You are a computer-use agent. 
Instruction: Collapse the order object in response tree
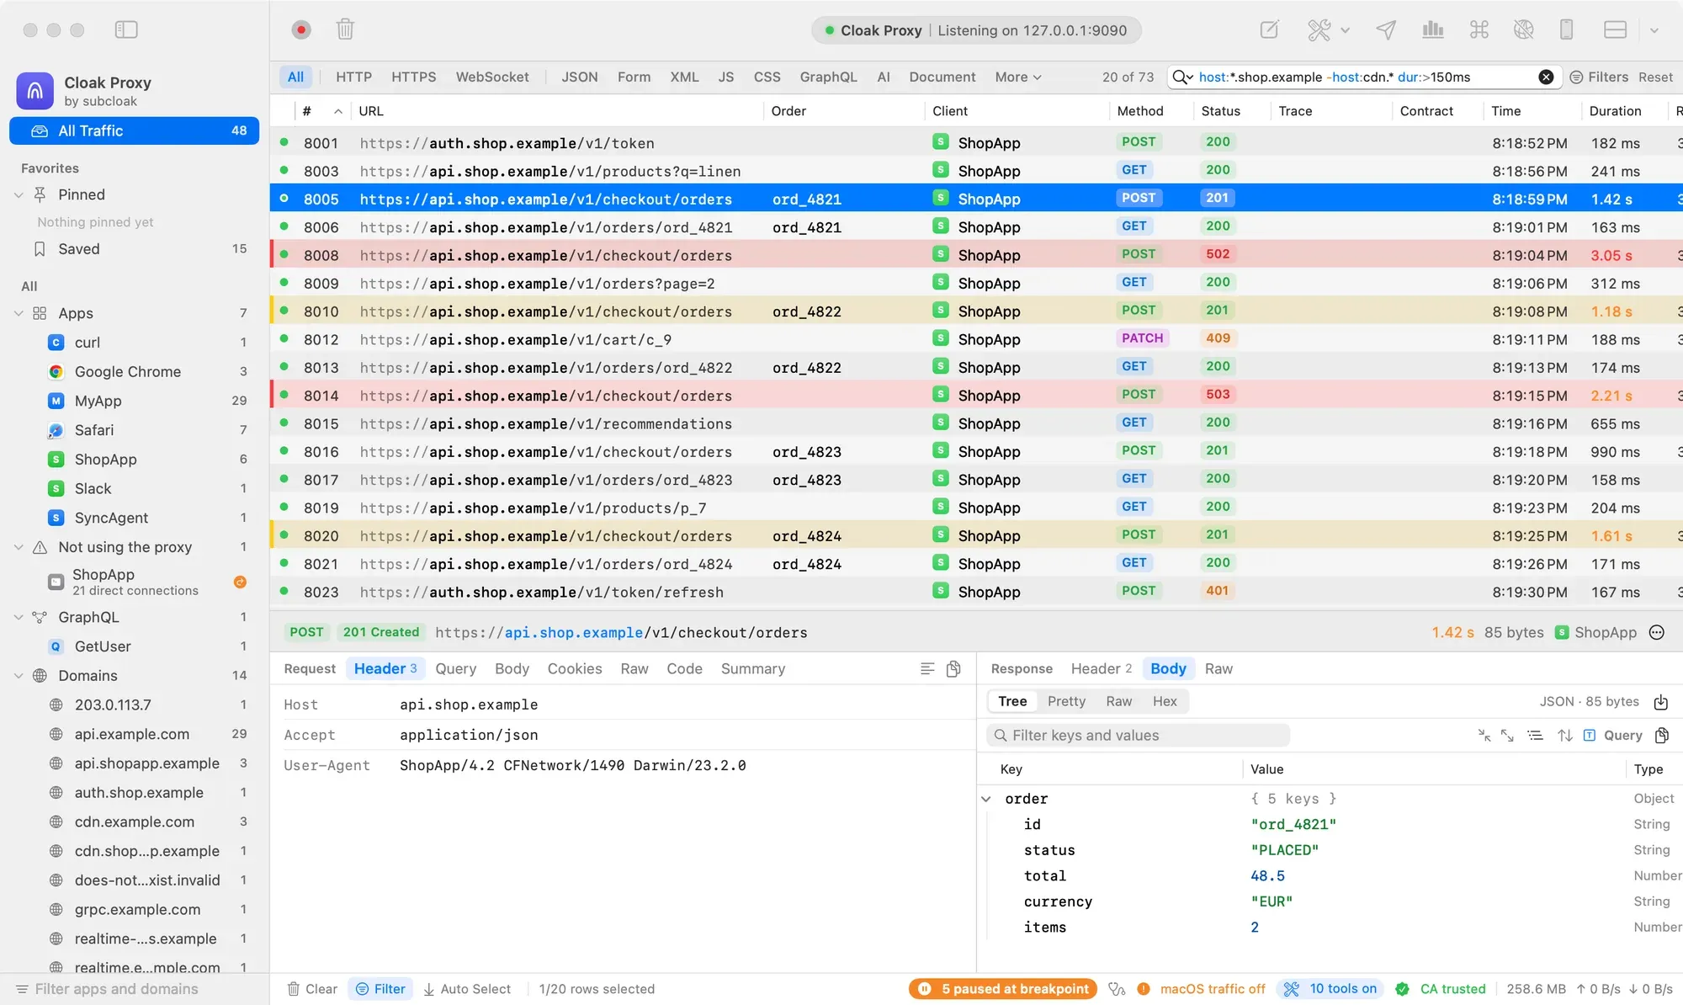[x=986, y=799]
